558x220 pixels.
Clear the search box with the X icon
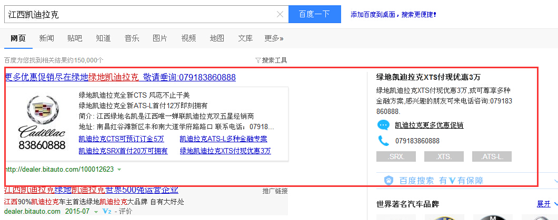pyautogui.click(x=280, y=14)
